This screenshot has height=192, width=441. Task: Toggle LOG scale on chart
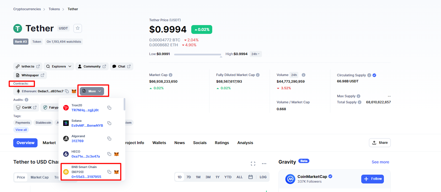[x=263, y=177]
